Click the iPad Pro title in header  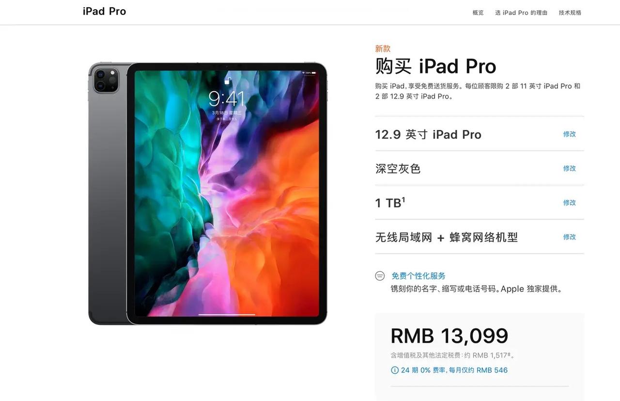click(105, 12)
